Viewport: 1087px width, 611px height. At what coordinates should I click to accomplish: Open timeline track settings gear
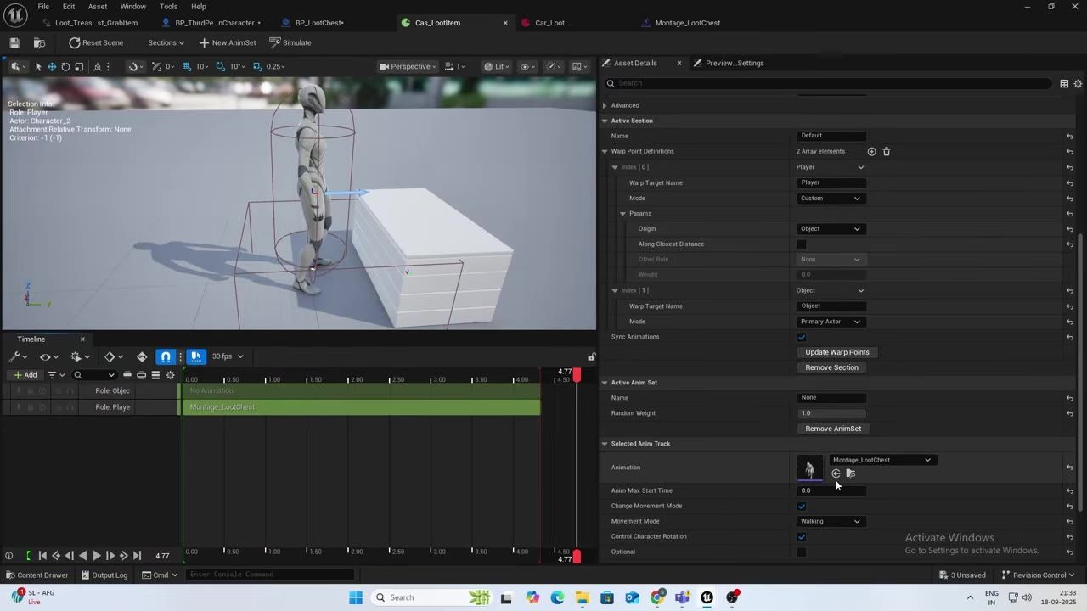tap(171, 375)
